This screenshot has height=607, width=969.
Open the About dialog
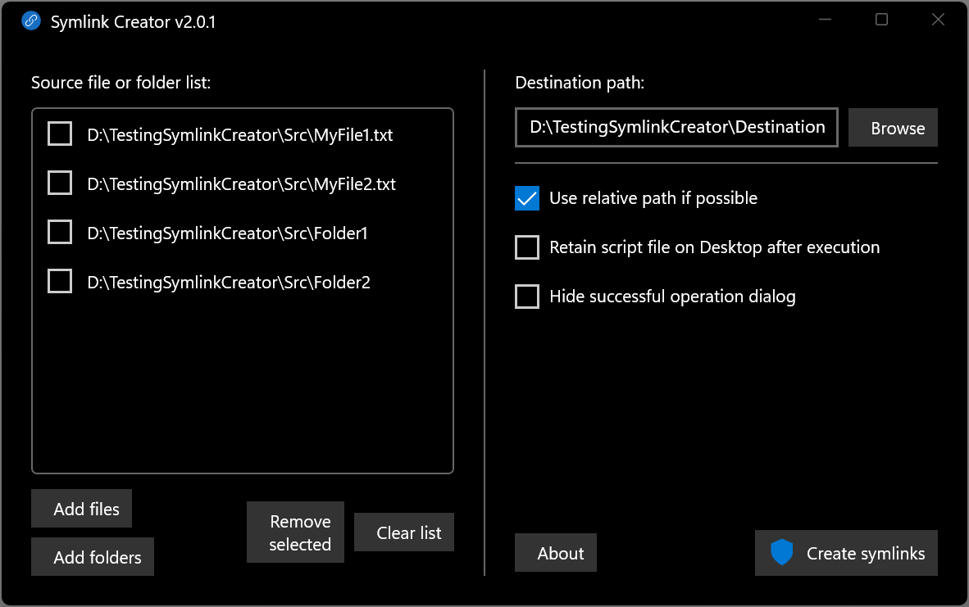tap(556, 553)
